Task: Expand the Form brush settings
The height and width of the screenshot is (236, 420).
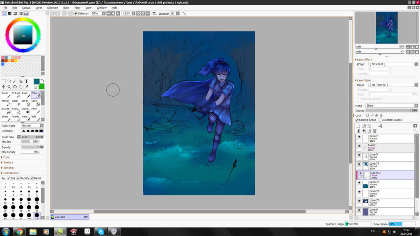Action: click(x=6, y=157)
